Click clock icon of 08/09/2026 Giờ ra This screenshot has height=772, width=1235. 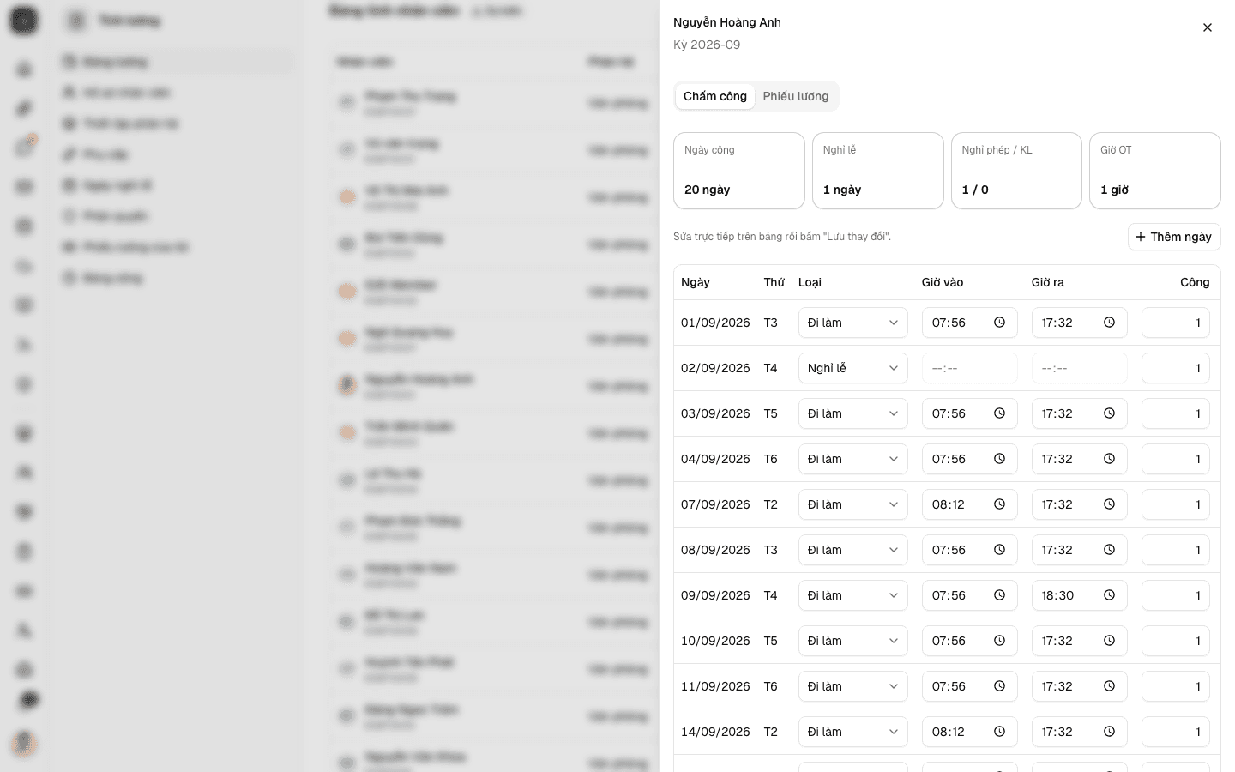coord(1109,550)
